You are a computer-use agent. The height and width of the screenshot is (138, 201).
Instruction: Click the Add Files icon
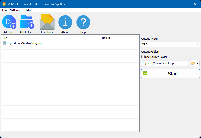click(9, 22)
